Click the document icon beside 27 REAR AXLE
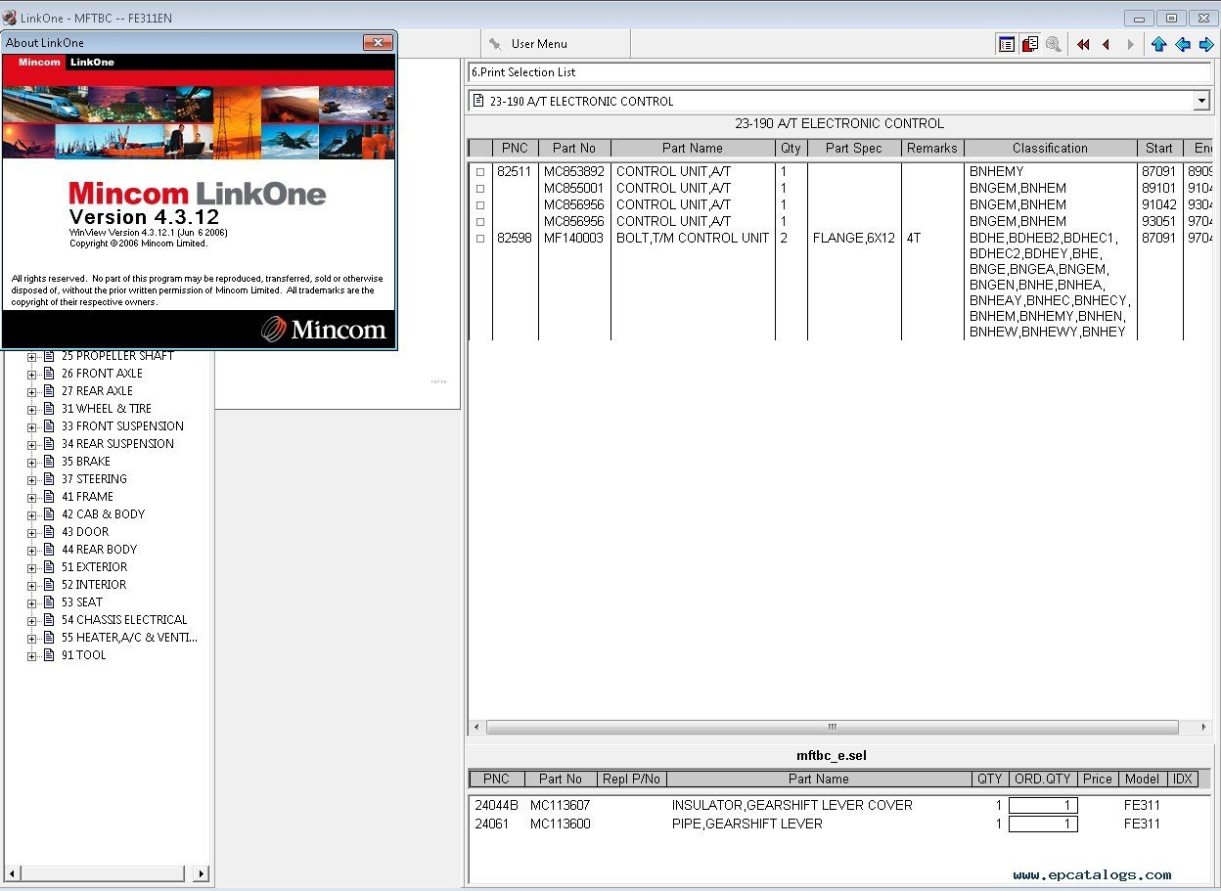 pyautogui.click(x=49, y=391)
